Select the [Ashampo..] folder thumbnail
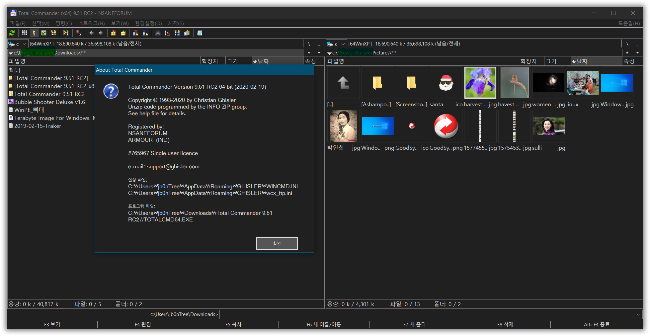The height and width of the screenshot is (336, 650). click(x=377, y=83)
